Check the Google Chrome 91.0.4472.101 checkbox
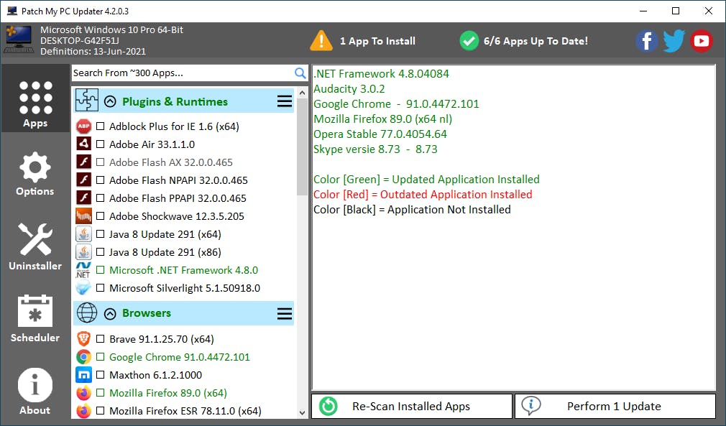 click(x=100, y=357)
